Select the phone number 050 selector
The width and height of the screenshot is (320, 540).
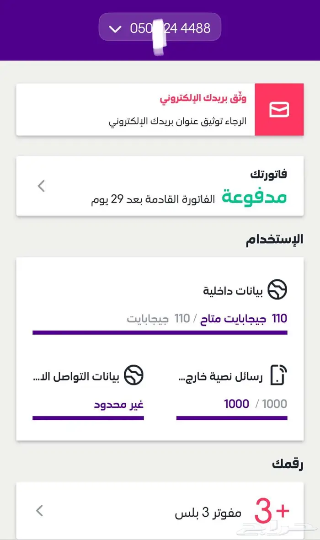(170, 28)
